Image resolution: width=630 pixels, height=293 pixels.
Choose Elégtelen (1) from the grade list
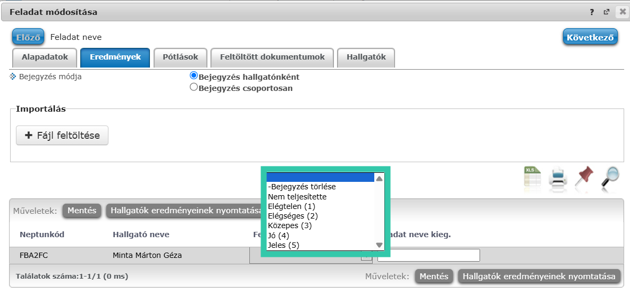(291, 206)
